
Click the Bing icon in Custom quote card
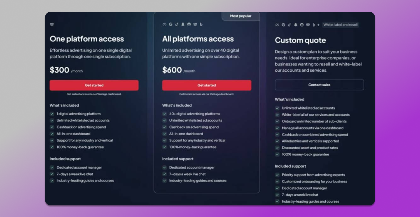[314, 25]
